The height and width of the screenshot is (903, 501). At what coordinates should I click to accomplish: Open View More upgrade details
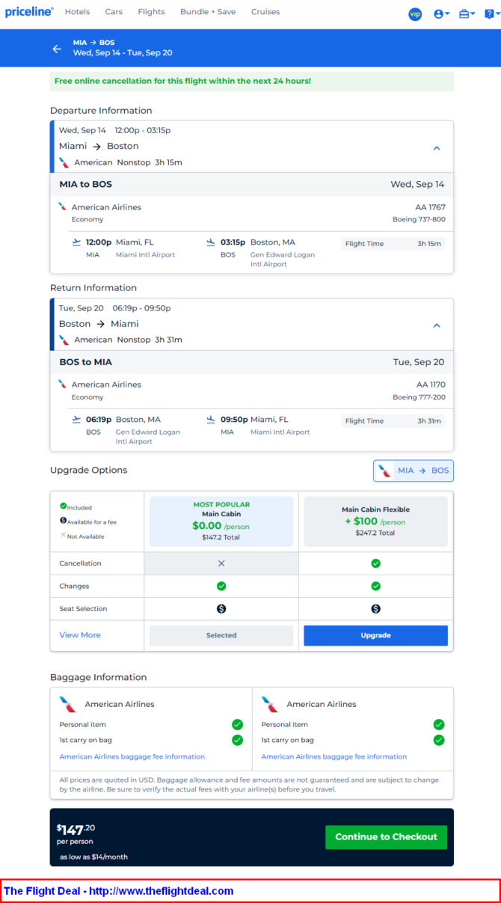coord(80,635)
